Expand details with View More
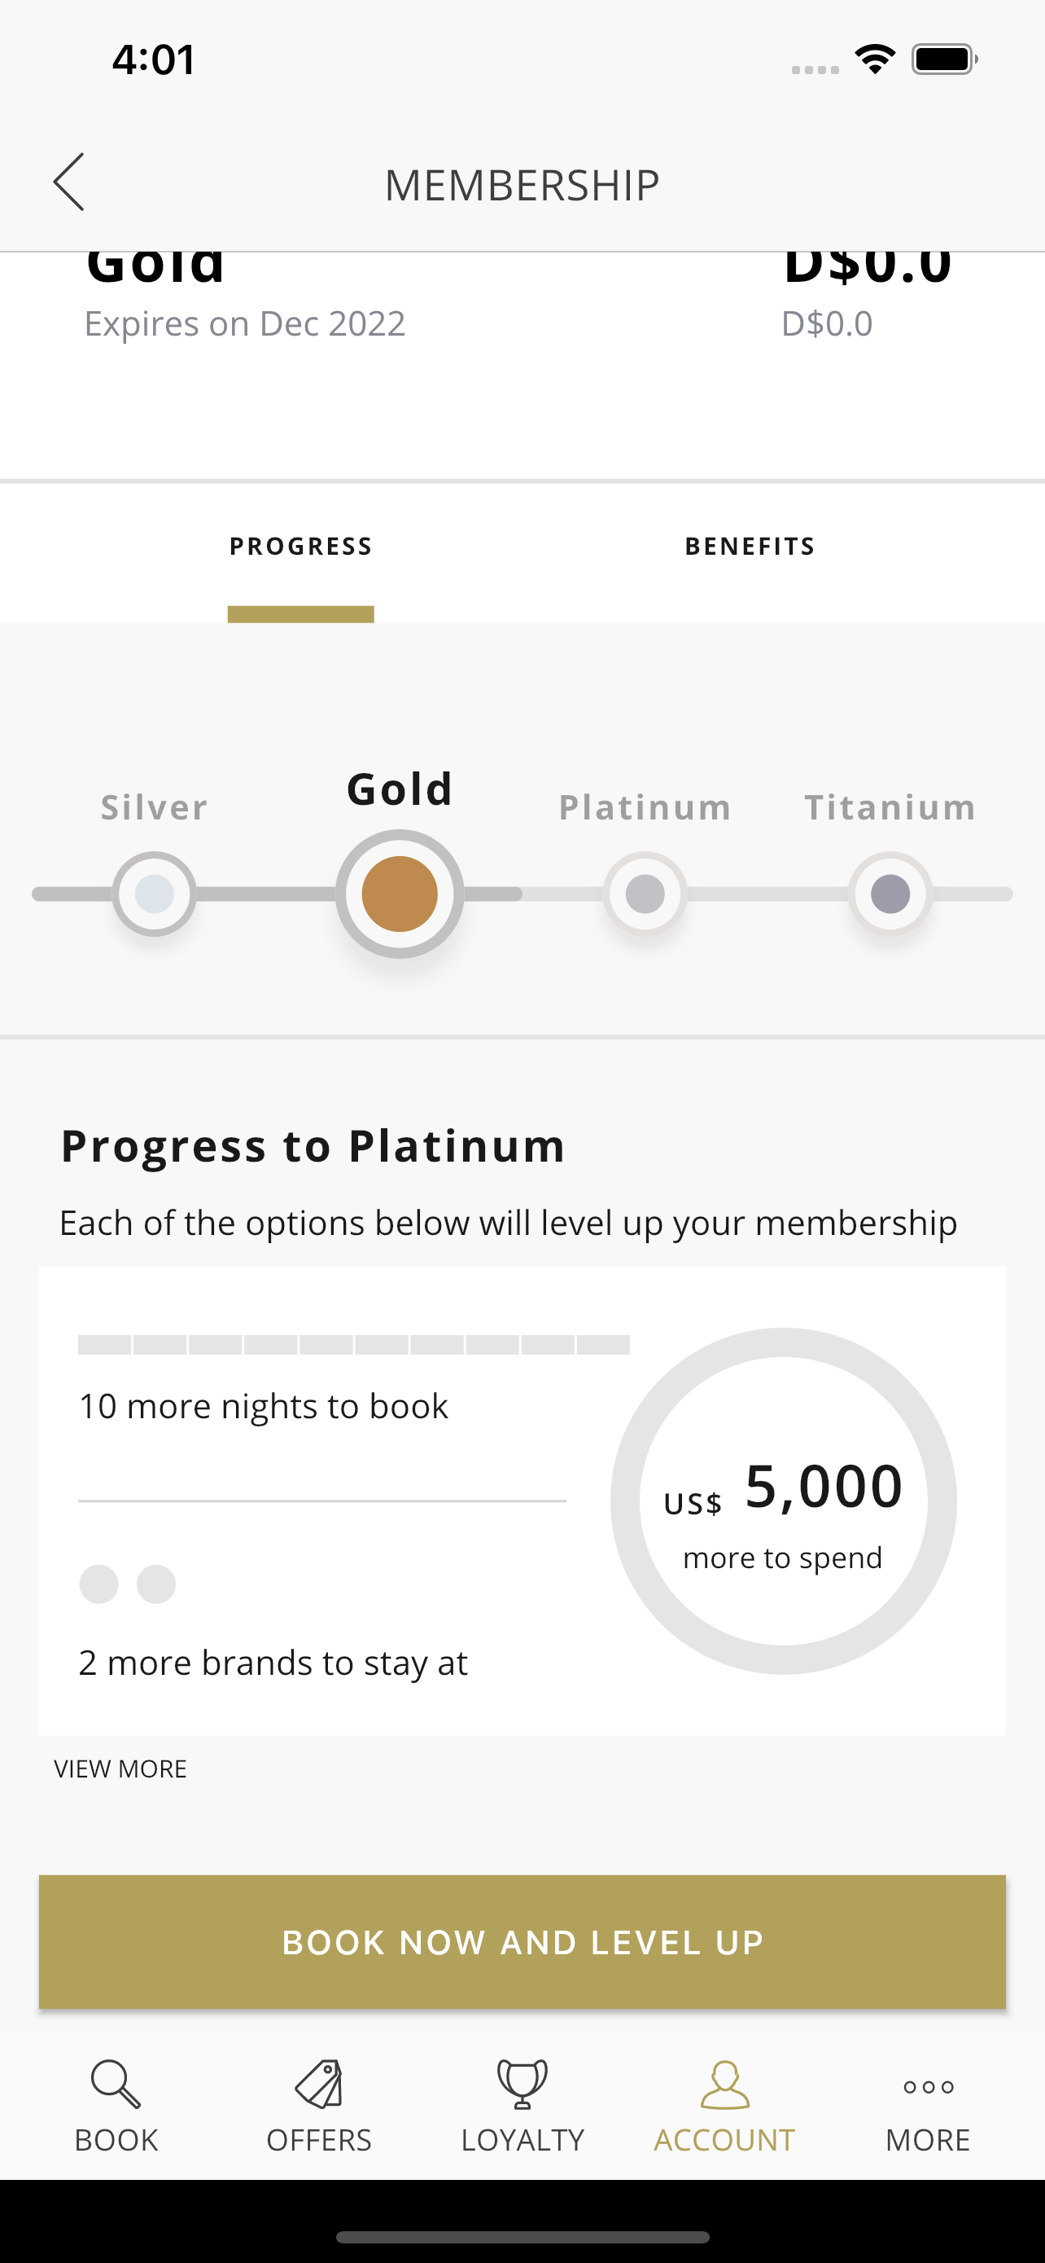Viewport: 1045px width, 2263px height. pos(120,1769)
